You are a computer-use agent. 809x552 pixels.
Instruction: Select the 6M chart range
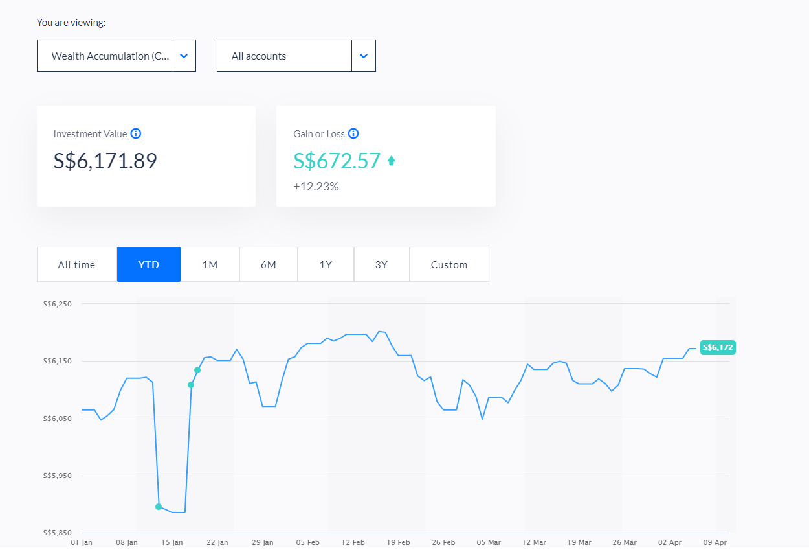268,264
